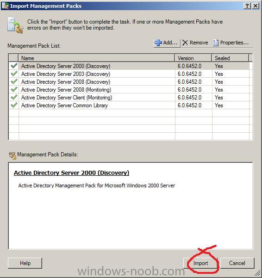Image resolution: width=262 pixels, height=278 pixels.
Task: Click the Management Pack Details icon
Action: [x=12, y=155]
